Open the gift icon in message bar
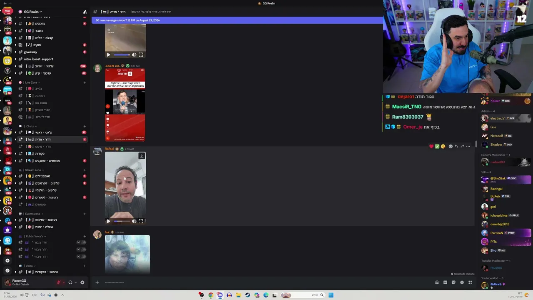 (437, 282)
